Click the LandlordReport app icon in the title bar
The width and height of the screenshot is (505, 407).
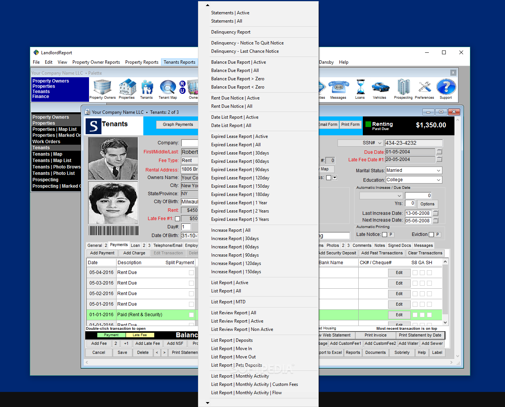click(x=36, y=52)
